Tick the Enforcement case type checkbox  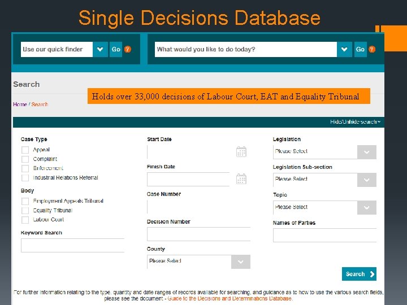[x=25, y=168]
